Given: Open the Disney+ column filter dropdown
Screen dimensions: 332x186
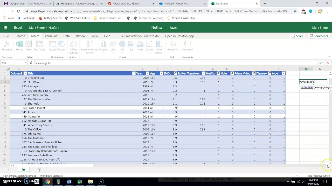Looking at the screenshot, I should (269, 73).
